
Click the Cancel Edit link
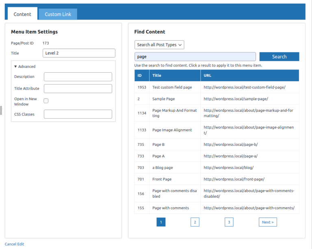click(x=14, y=244)
